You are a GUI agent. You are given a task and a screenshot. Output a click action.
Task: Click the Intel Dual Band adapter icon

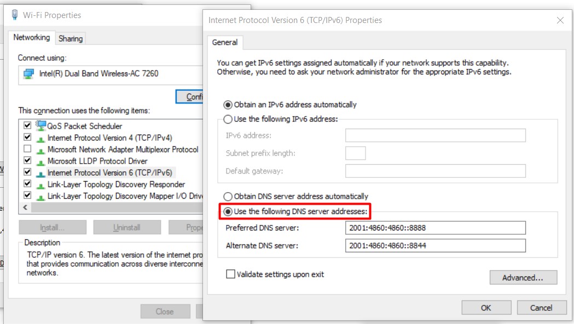click(28, 74)
